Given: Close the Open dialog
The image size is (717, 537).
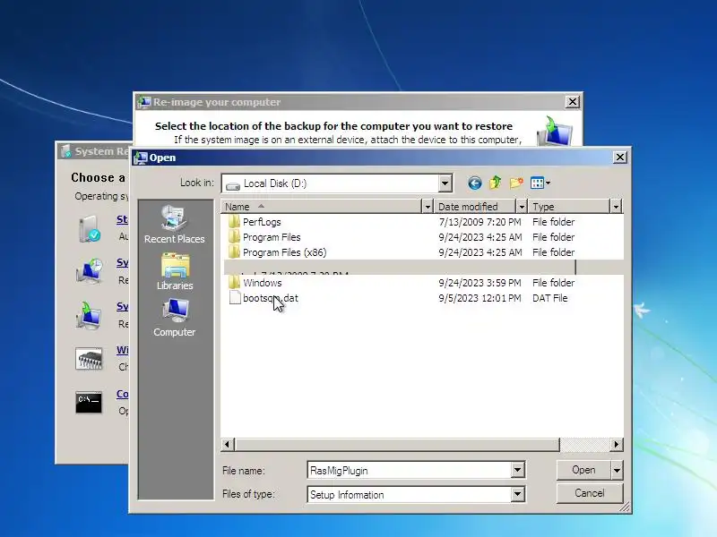Looking at the screenshot, I should pos(619,158).
